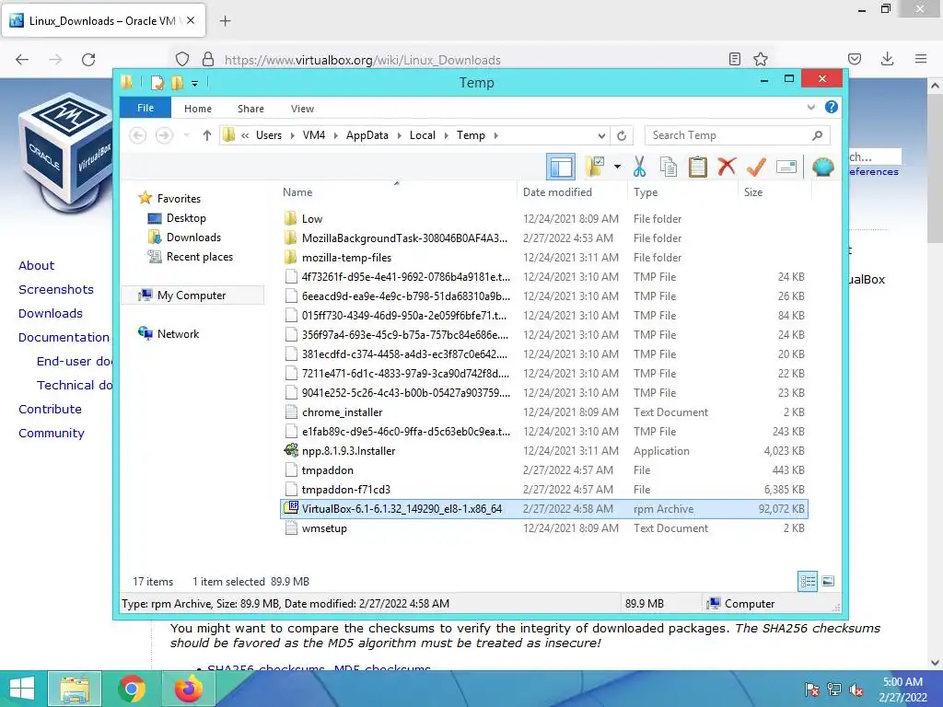Click the quick access Properties icon in title bar

click(157, 82)
